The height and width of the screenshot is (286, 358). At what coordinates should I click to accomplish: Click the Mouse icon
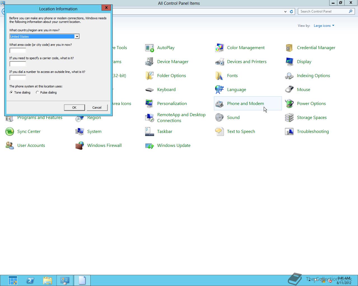[289, 90]
